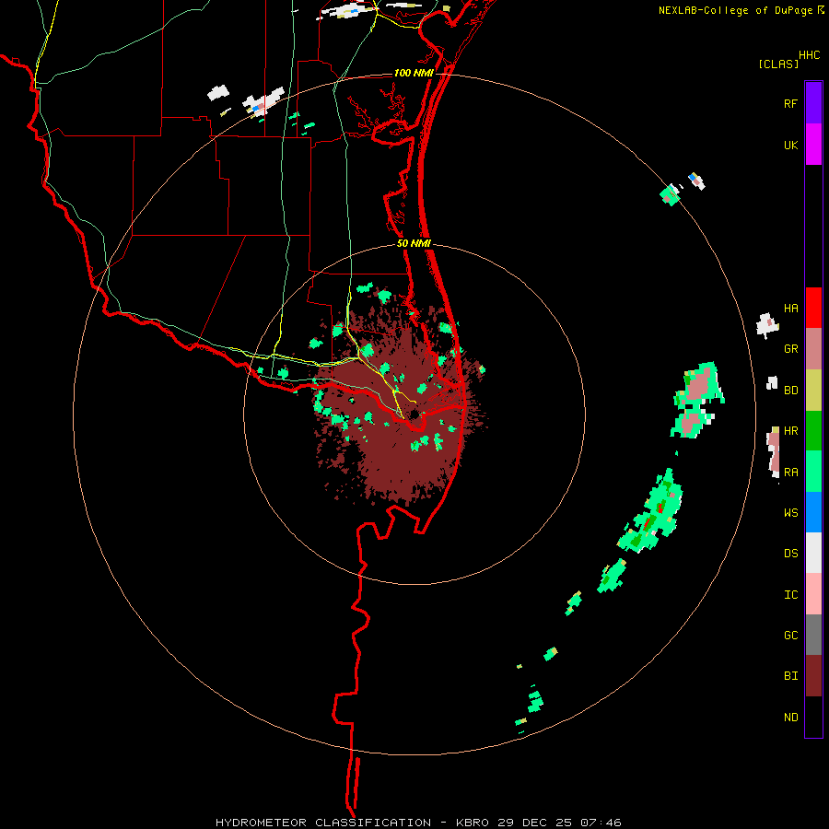
Task: Click the 'WS' legend label
Action: pyautogui.click(x=790, y=512)
